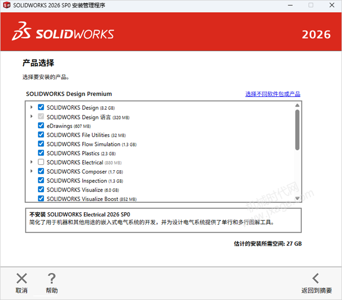This screenshot has width=342, height=300.
Task: Click 选择不同软件包或产品 link
Action: pos(273,94)
